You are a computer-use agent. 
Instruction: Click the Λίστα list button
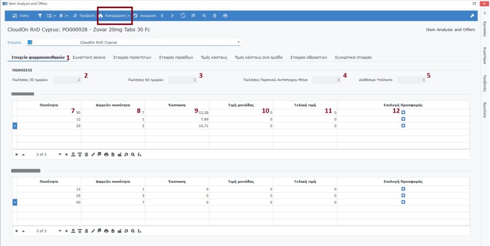click(x=21, y=16)
